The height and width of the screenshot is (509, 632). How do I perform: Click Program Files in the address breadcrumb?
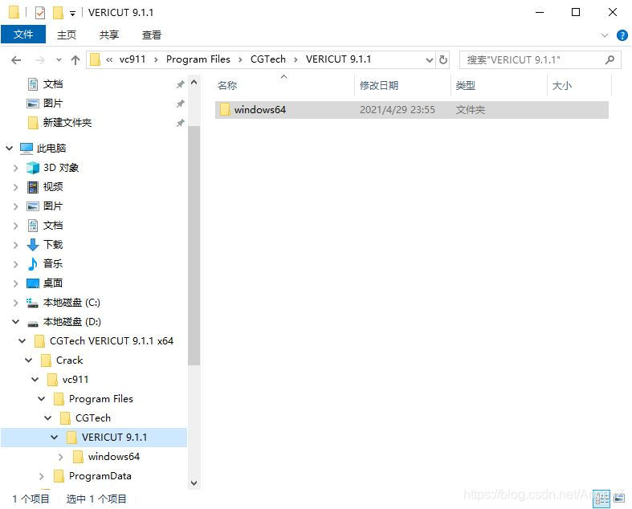click(198, 59)
